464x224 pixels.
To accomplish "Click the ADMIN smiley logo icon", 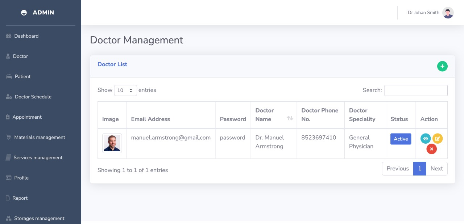I will [x=24, y=13].
